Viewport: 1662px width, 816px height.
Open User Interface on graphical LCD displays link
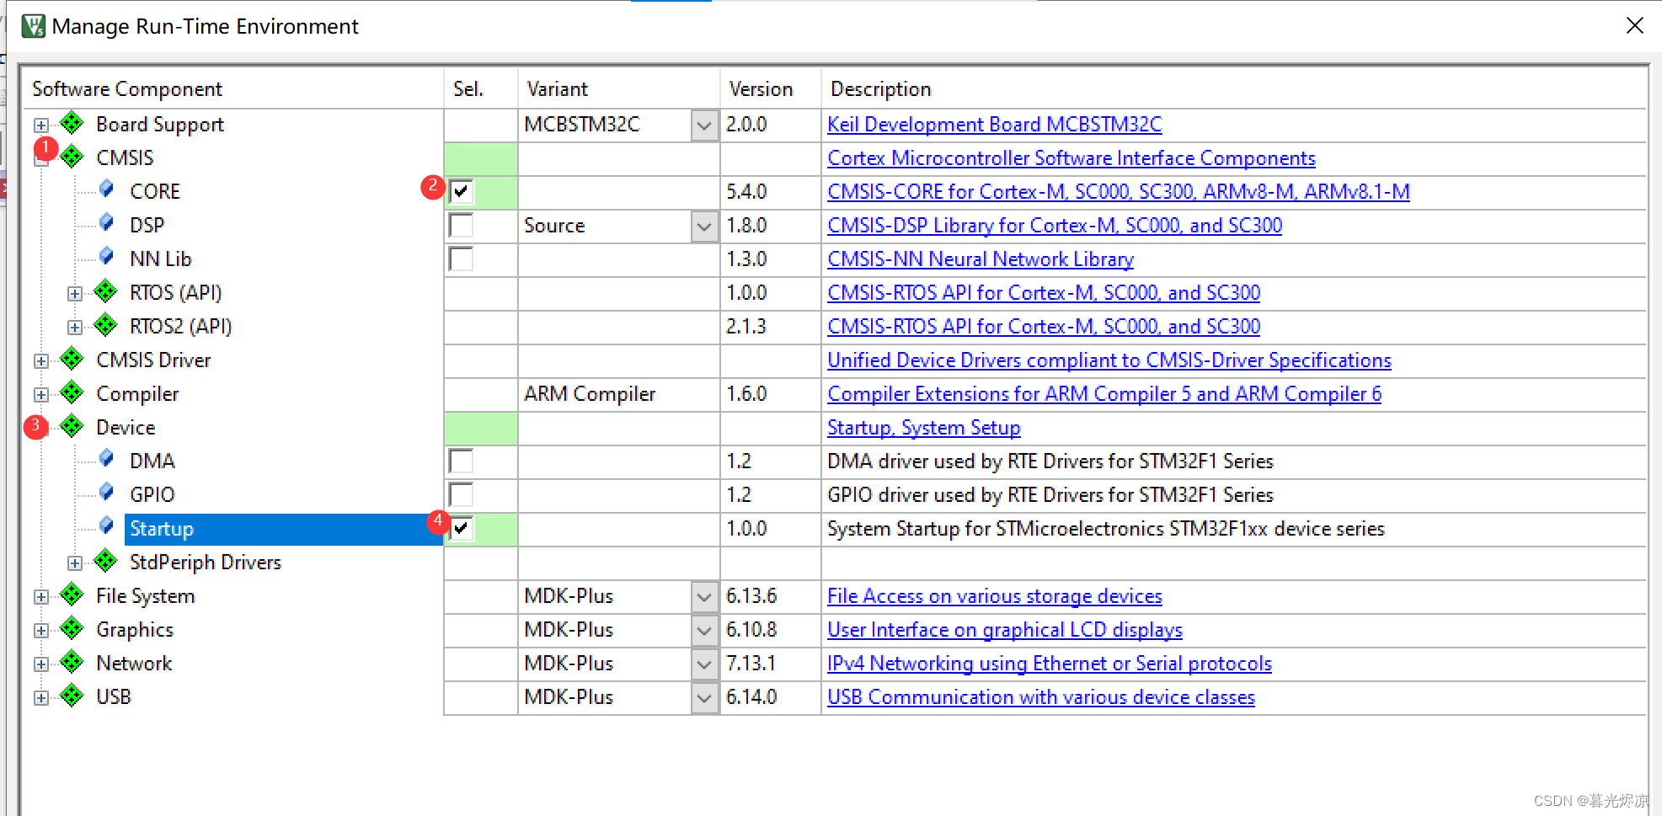[1004, 630]
